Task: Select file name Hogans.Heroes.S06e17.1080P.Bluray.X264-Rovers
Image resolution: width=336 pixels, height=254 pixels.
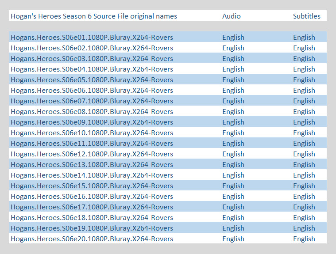Action: click(92, 207)
